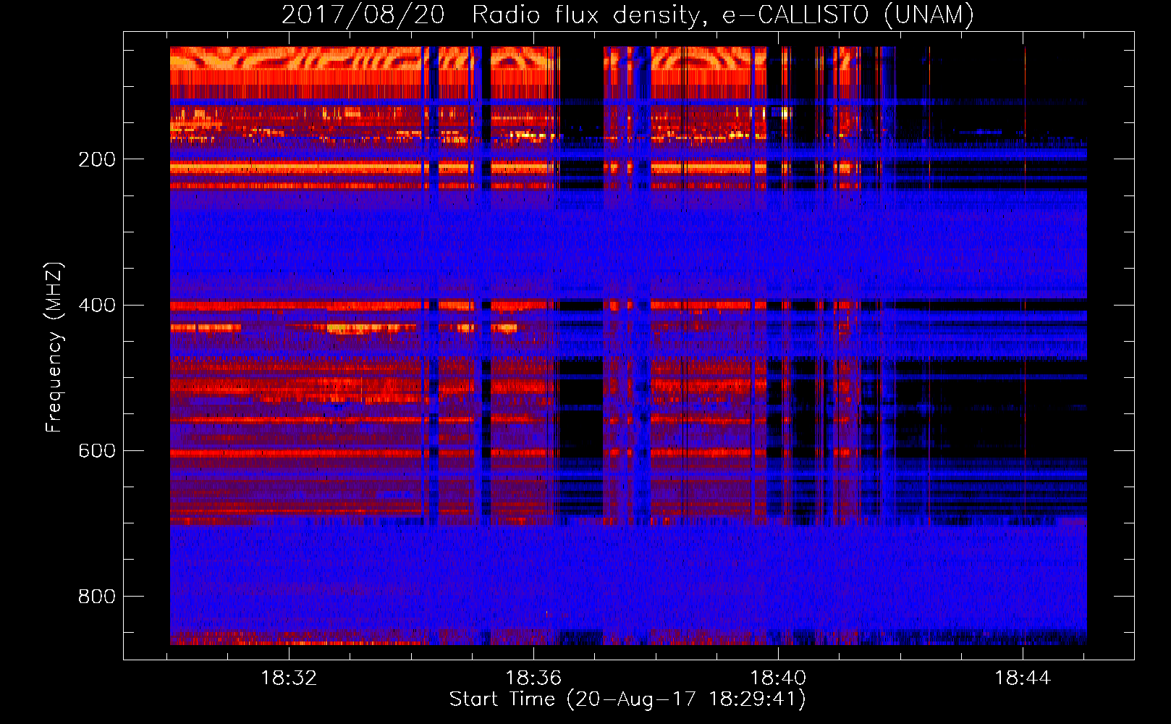
Task: Click the 800 frequency tick label
Action: pyautogui.click(x=97, y=597)
